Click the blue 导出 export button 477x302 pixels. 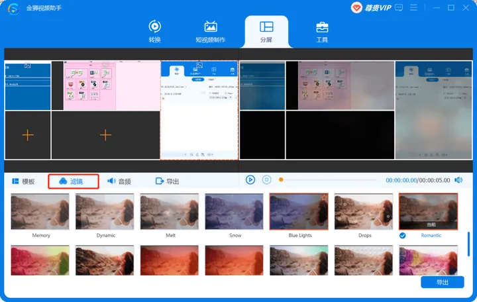443,282
